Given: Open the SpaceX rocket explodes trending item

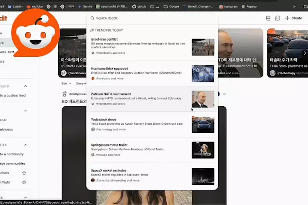Looking at the screenshot, I should 152,176.
